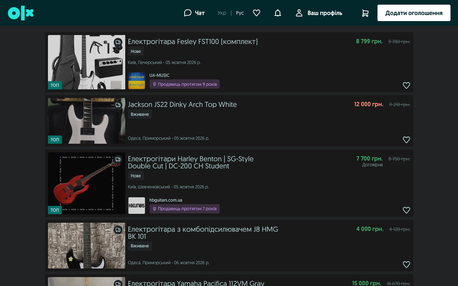Viewport: 458px width, 286px height.
Task: Switch language to Рус
Action: 240,13
